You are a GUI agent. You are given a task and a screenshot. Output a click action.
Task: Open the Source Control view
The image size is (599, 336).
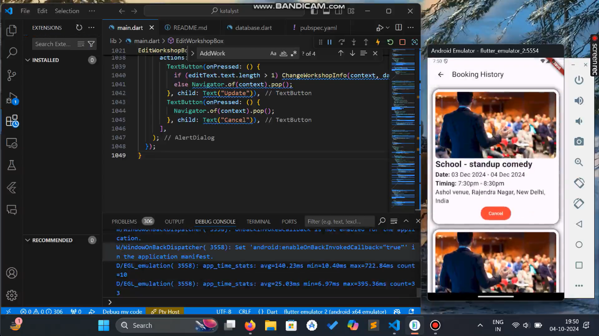(12, 75)
